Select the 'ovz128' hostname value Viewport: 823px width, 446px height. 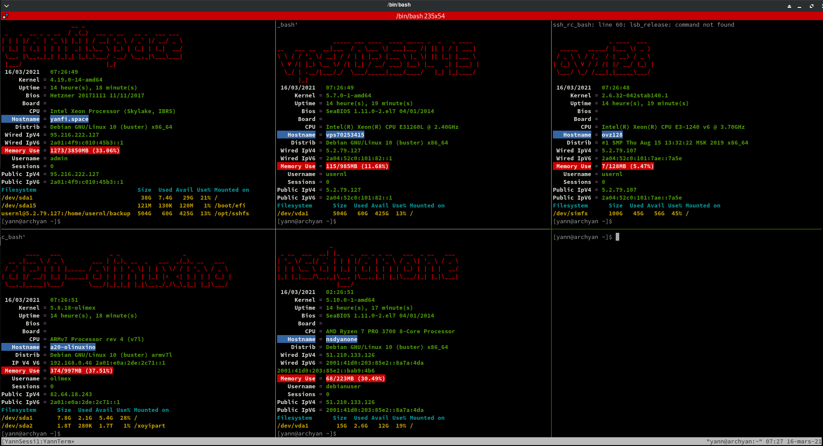click(x=612, y=135)
